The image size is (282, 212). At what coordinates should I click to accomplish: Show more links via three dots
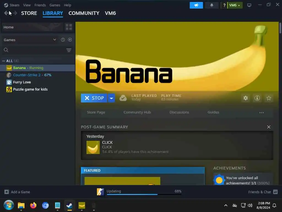(262, 113)
